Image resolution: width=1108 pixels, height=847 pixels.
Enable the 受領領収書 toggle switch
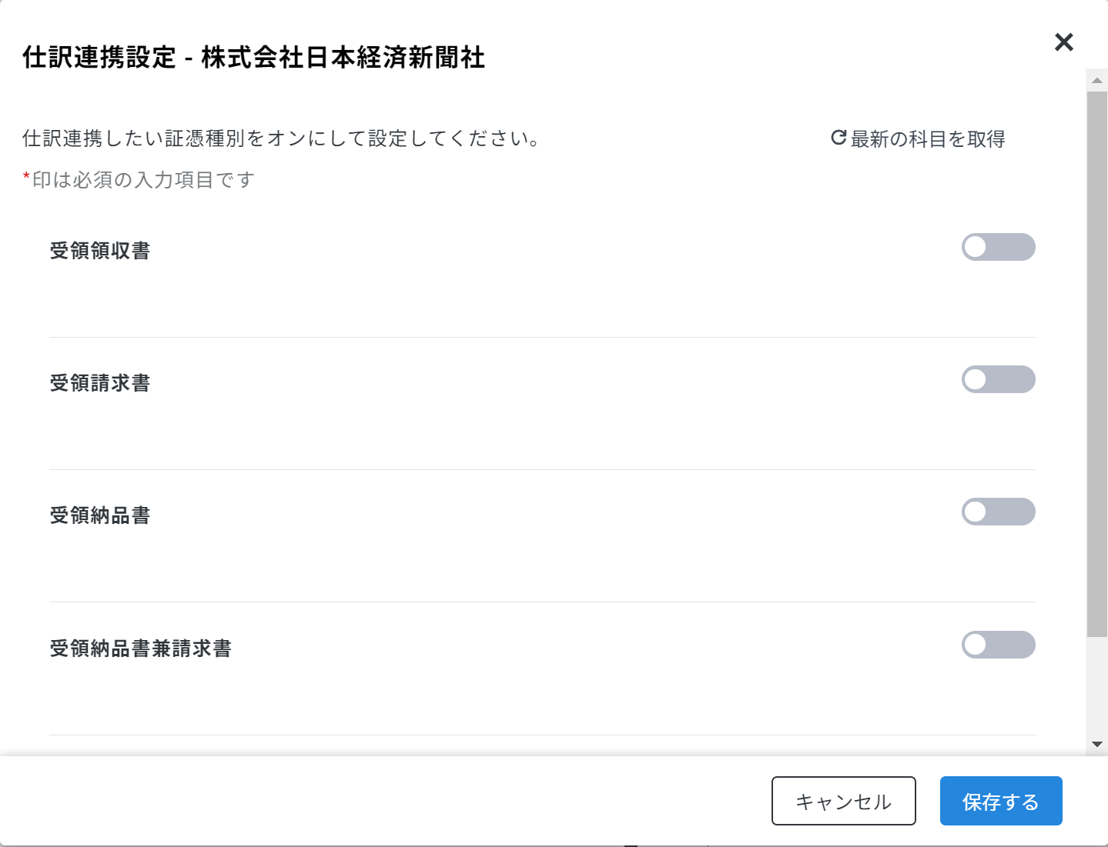pos(998,247)
